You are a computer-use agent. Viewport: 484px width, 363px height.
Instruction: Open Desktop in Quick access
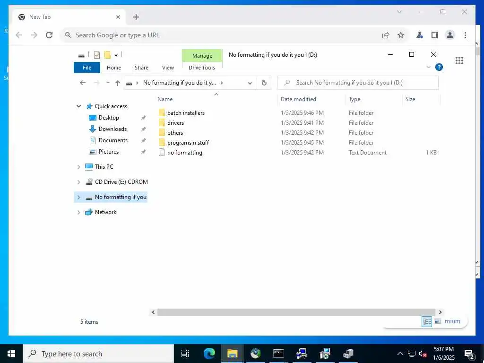coord(109,118)
